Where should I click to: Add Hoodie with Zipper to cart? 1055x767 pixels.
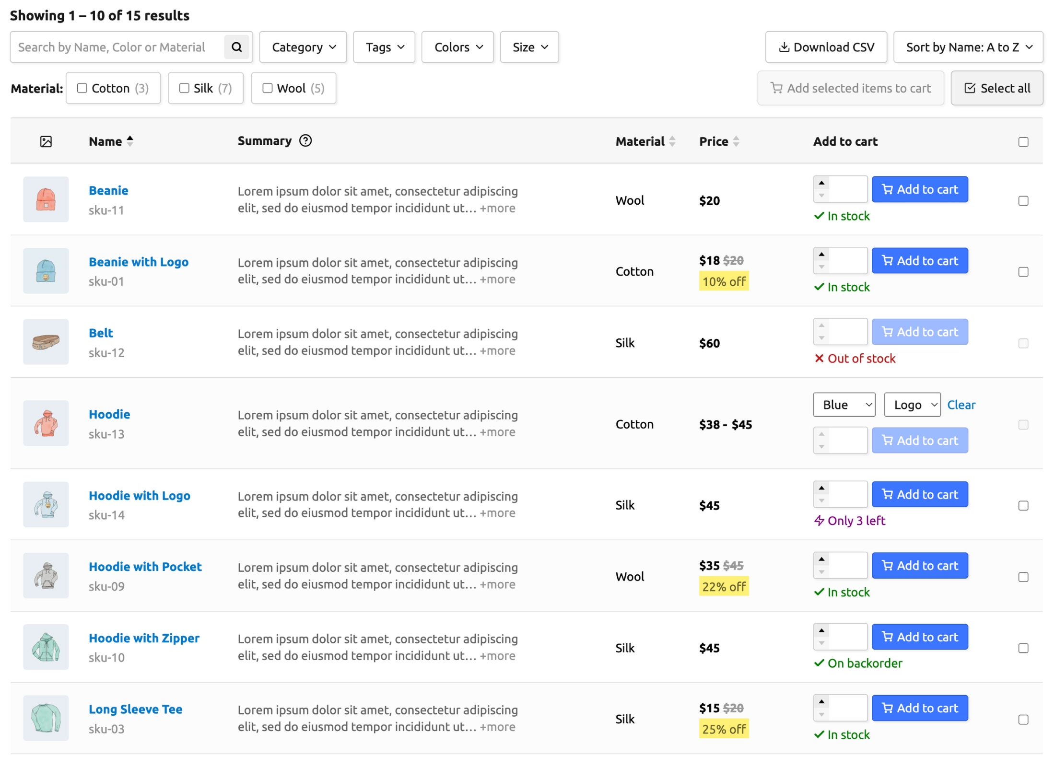coord(920,637)
